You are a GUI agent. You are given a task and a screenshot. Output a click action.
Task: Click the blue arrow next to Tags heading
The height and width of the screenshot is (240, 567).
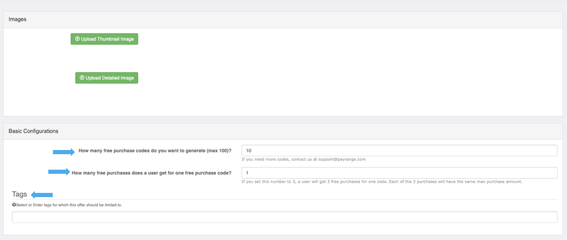click(42, 195)
